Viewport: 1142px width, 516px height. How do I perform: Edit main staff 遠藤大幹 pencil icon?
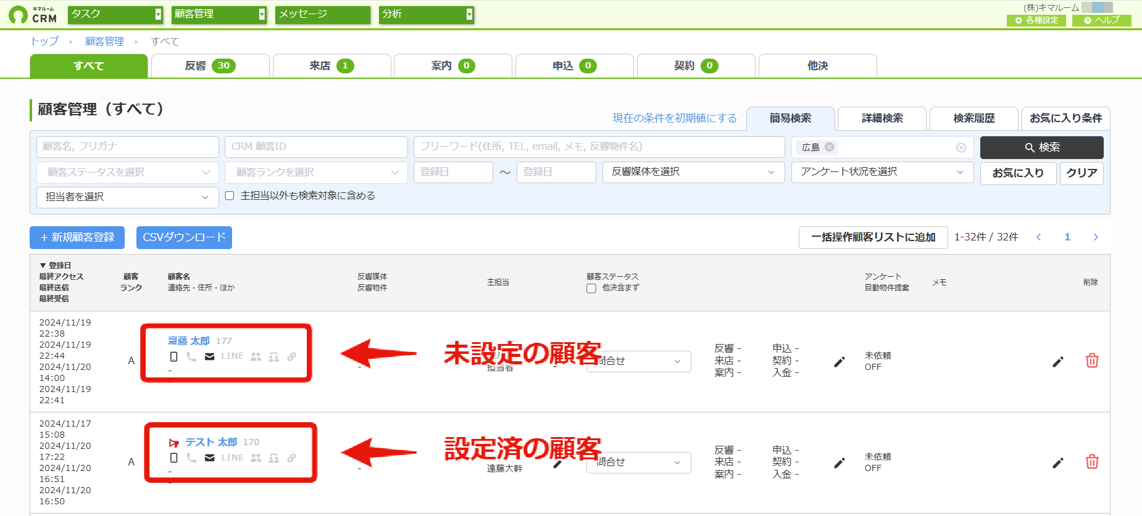click(557, 464)
